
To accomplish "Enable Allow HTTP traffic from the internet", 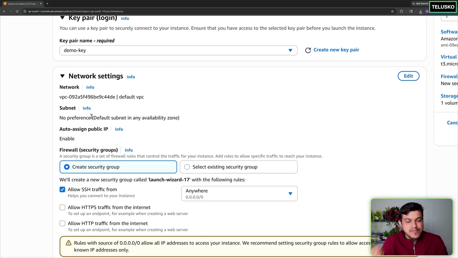I will [62, 223].
